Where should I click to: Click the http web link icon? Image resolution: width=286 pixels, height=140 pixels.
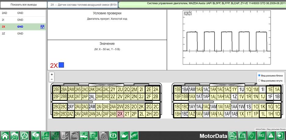(x=134, y=136)
